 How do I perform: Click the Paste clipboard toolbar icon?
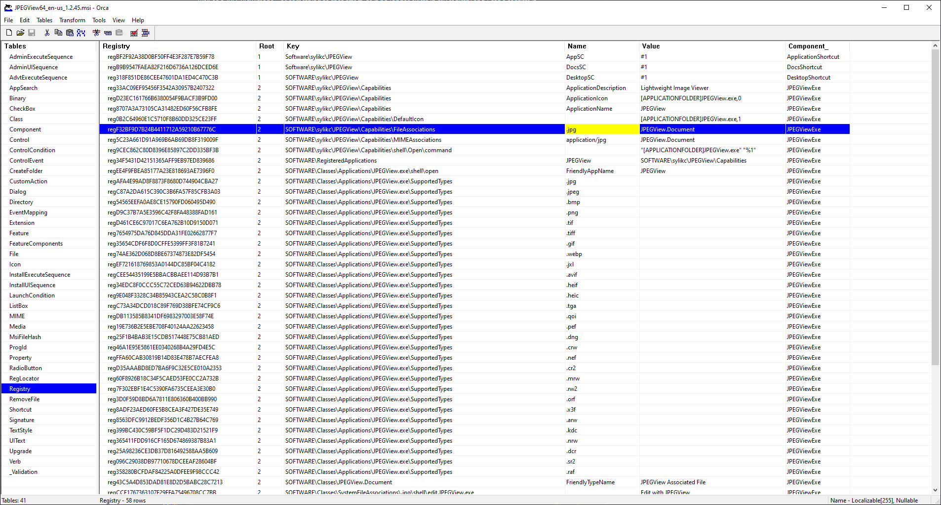coord(70,33)
